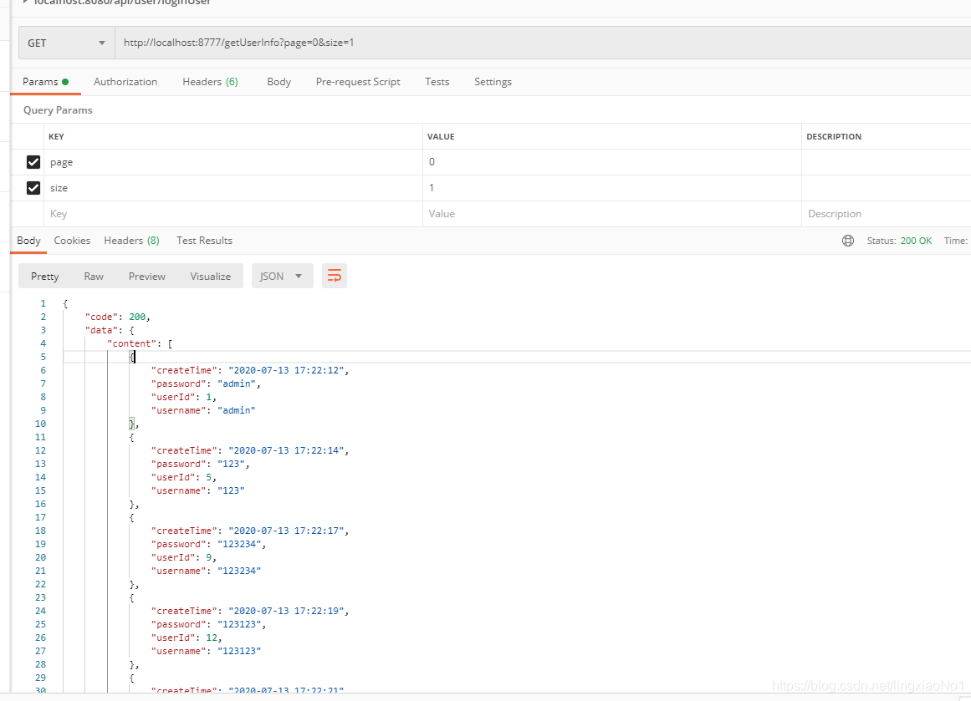Click the 200 OK status text
The height and width of the screenshot is (701, 971).
click(916, 241)
